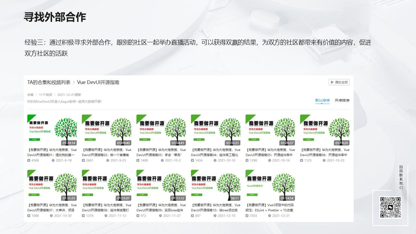Click the play-count icon showing 1125
Image resolution: width=416 pixels, height=234 pixels.
click(x=302, y=161)
